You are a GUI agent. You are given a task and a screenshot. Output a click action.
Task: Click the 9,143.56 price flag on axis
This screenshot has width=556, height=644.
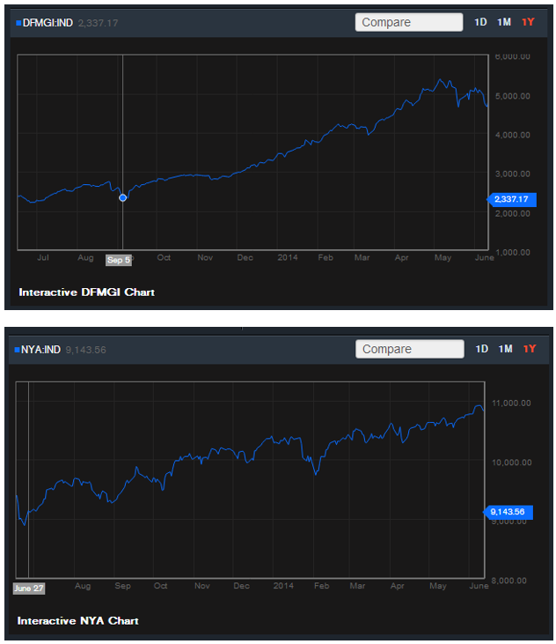[509, 511]
